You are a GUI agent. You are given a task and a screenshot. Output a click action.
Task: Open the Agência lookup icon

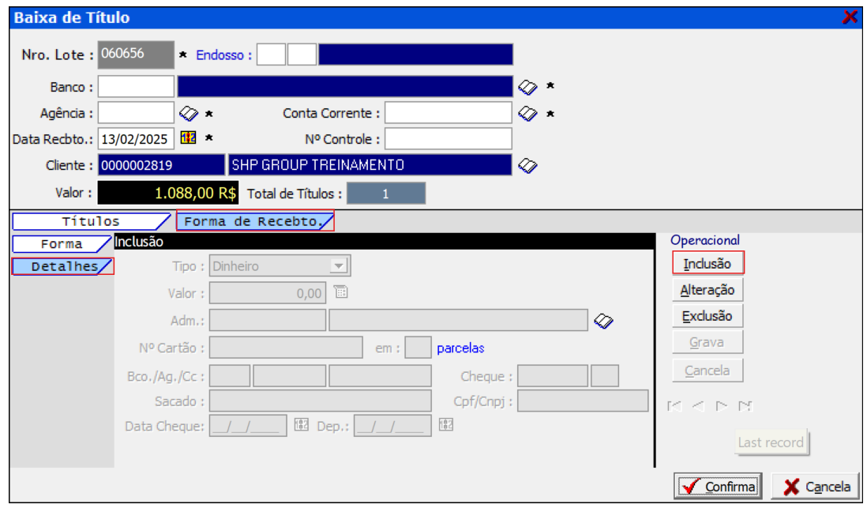pyautogui.click(x=188, y=114)
